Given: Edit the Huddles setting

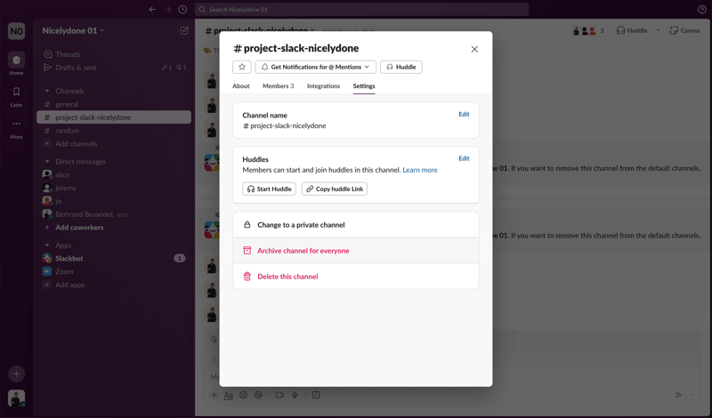Looking at the screenshot, I should [464, 158].
